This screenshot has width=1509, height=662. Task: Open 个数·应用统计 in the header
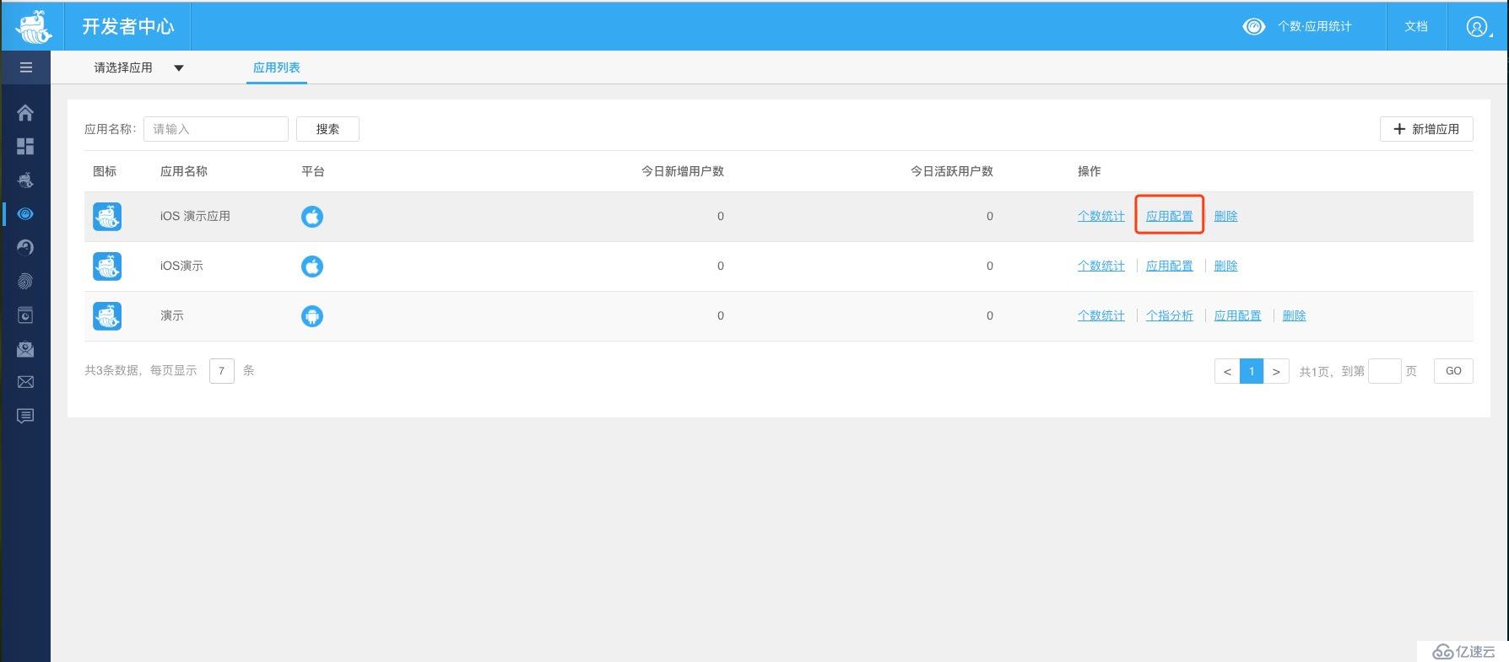1314,27
